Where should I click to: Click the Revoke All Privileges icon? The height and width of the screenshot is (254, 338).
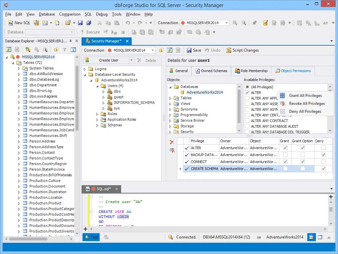[x=283, y=104]
